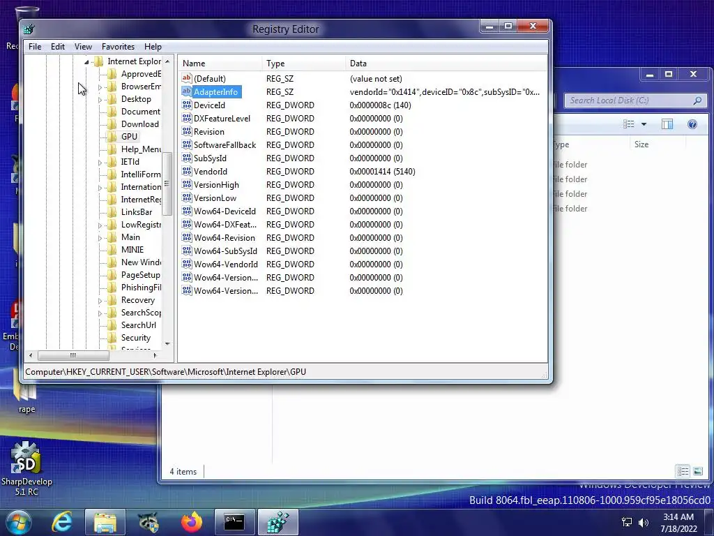Select the PhishingFilter folder icon
The image size is (714, 536).
click(x=112, y=287)
